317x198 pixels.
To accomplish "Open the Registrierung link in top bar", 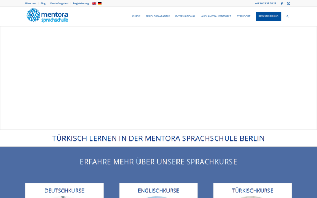I will pos(81,3).
